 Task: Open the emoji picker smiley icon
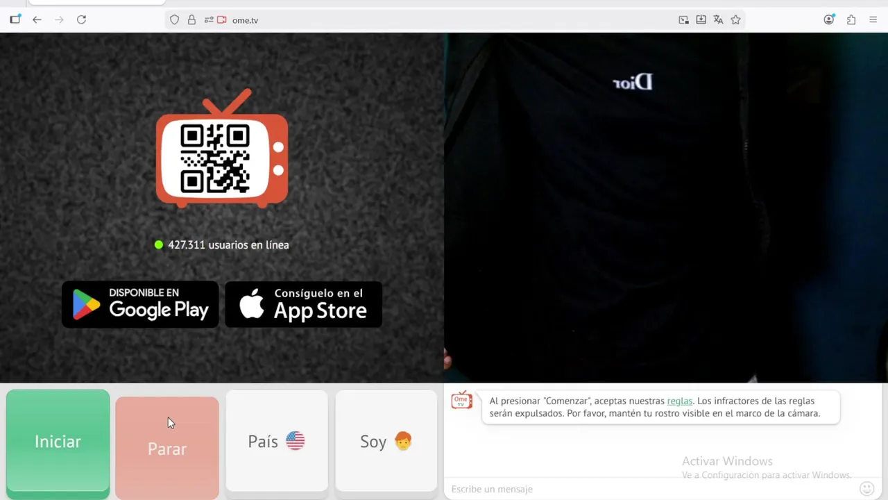[x=866, y=489]
